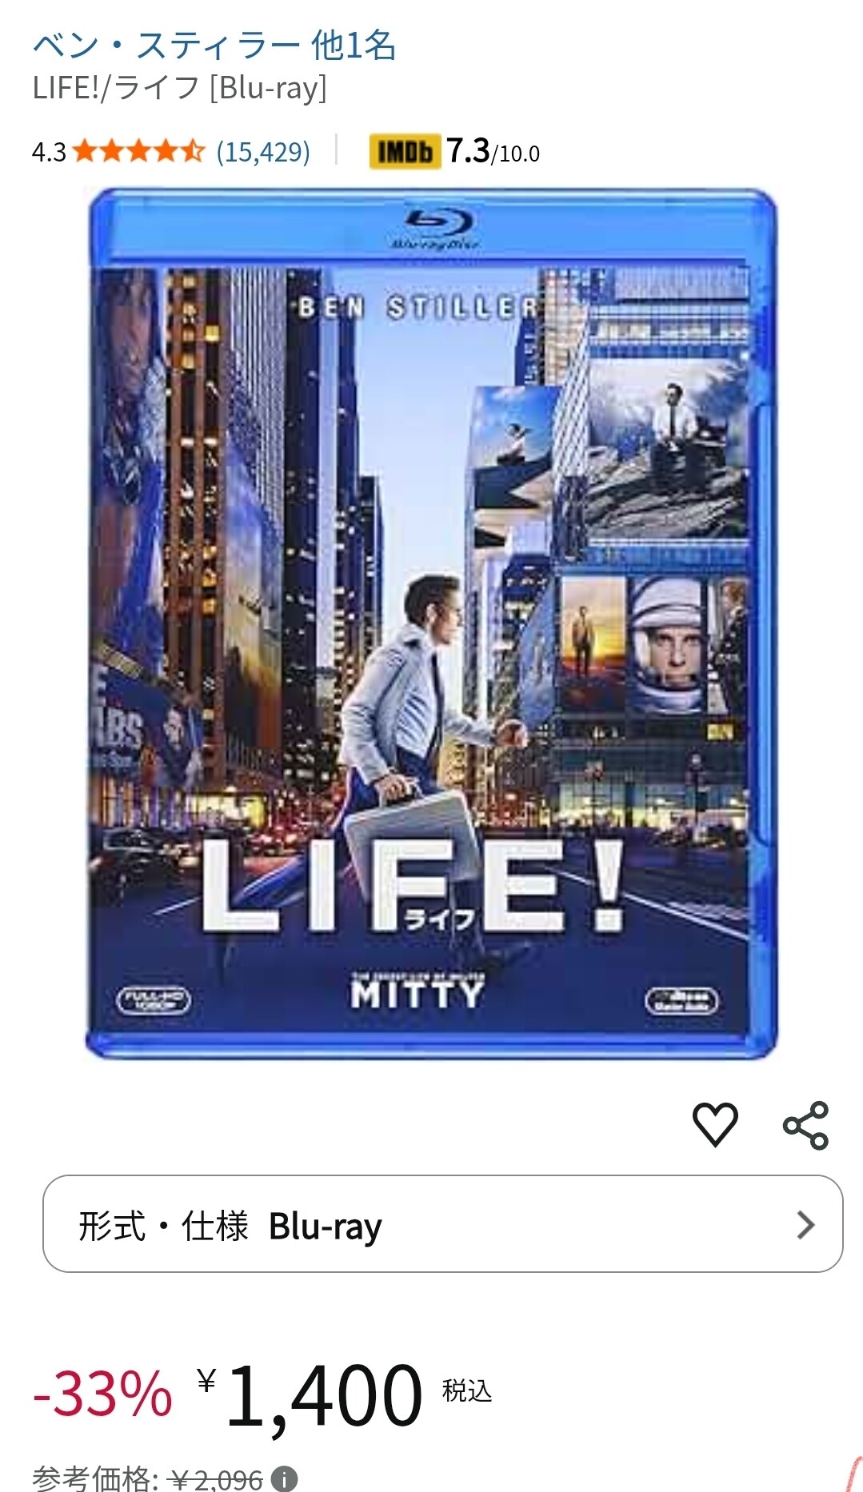Expand the 形式・仕様 chevron arrow
Viewport: 863px width, 1492px height.
(805, 1224)
